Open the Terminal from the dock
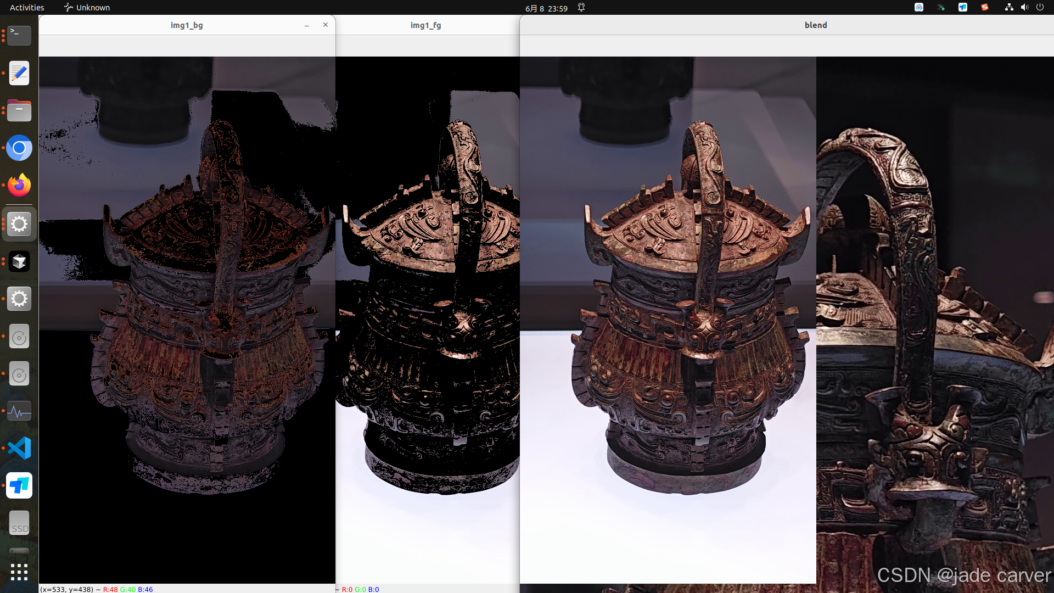 pyautogui.click(x=19, y=36)
